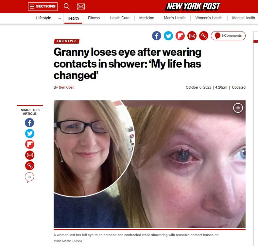Copy article link from top share bar
Viewport: 258px width, 246px height.
pyautogui.click(x=204, y=36)
